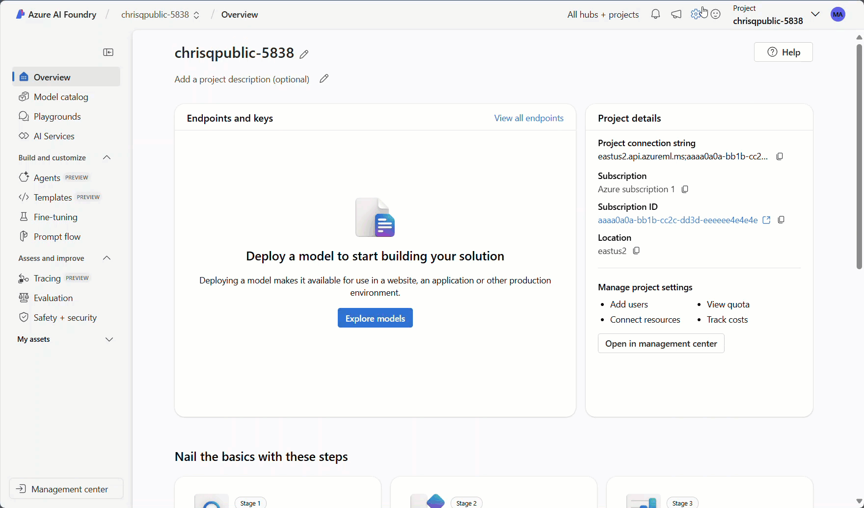Viewport: 864px width, 508px height.
Task: Open the chrisqpublic-5838 project switcher in breadcrumb
Action: point(161,15)
